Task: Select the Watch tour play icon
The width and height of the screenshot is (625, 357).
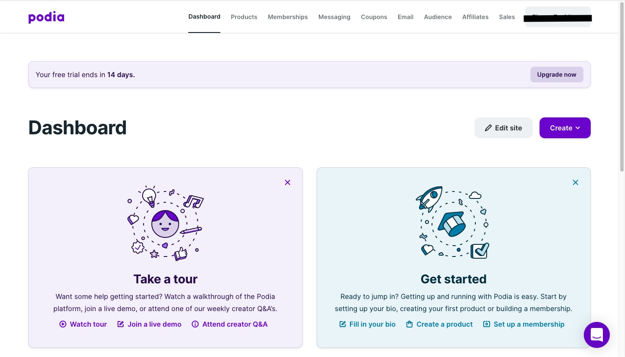Action: (63, 324)
